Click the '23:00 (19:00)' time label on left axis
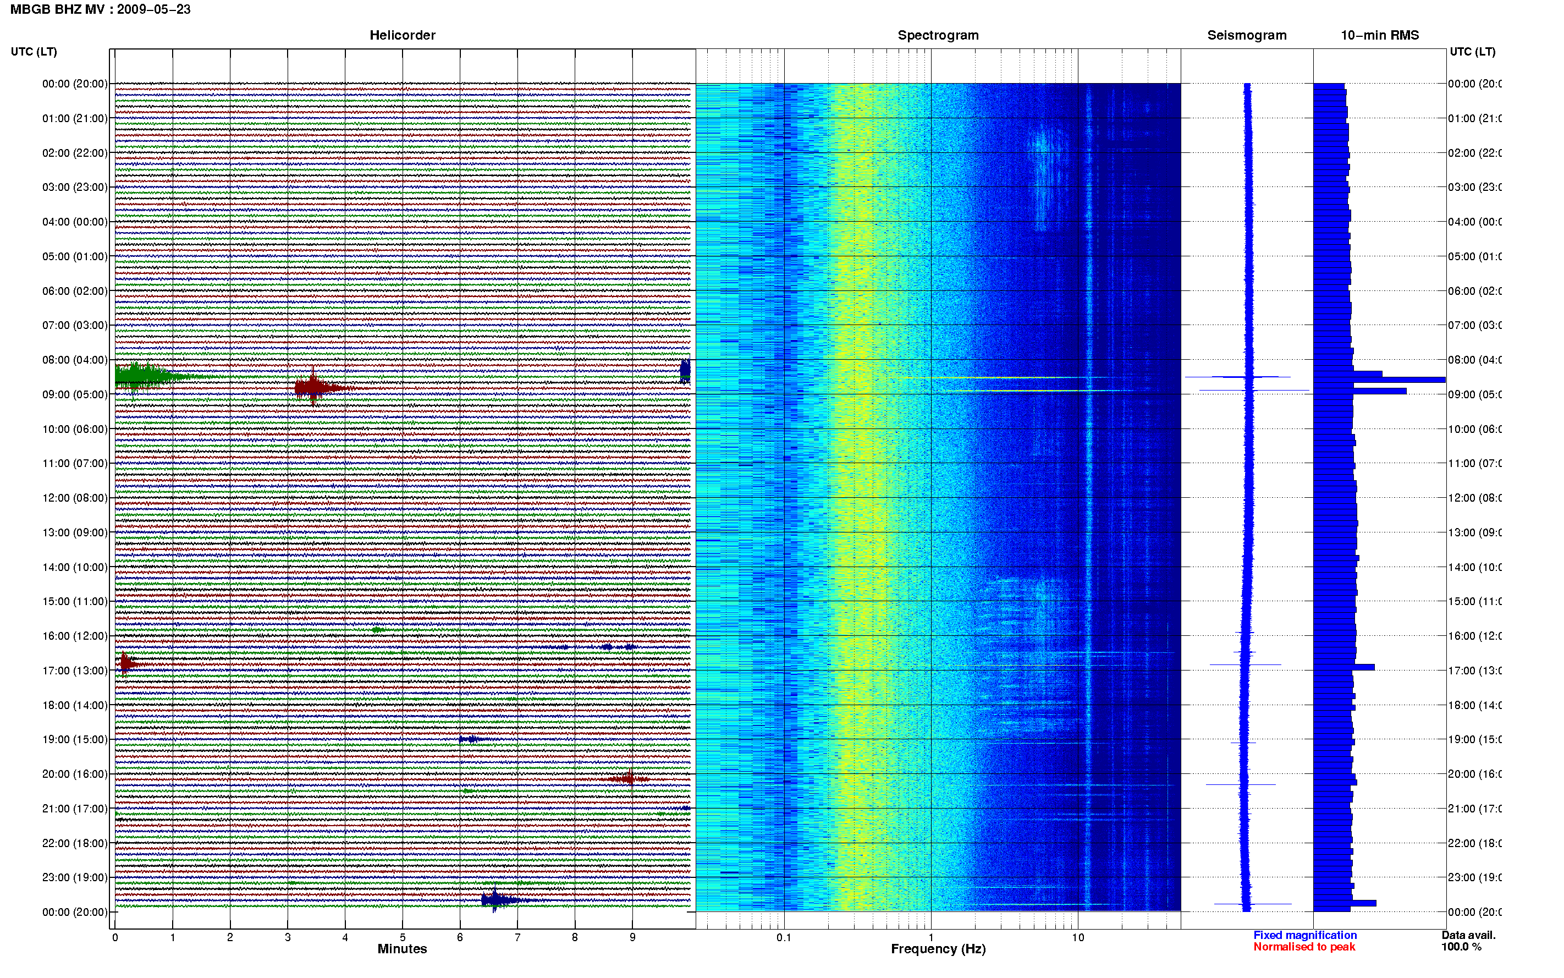1564x978 pixels. tap(75, 878)
